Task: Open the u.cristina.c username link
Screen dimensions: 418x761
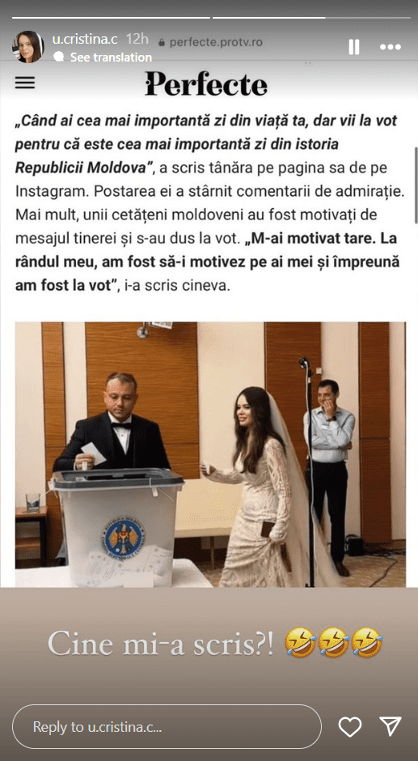Action: 85,40
